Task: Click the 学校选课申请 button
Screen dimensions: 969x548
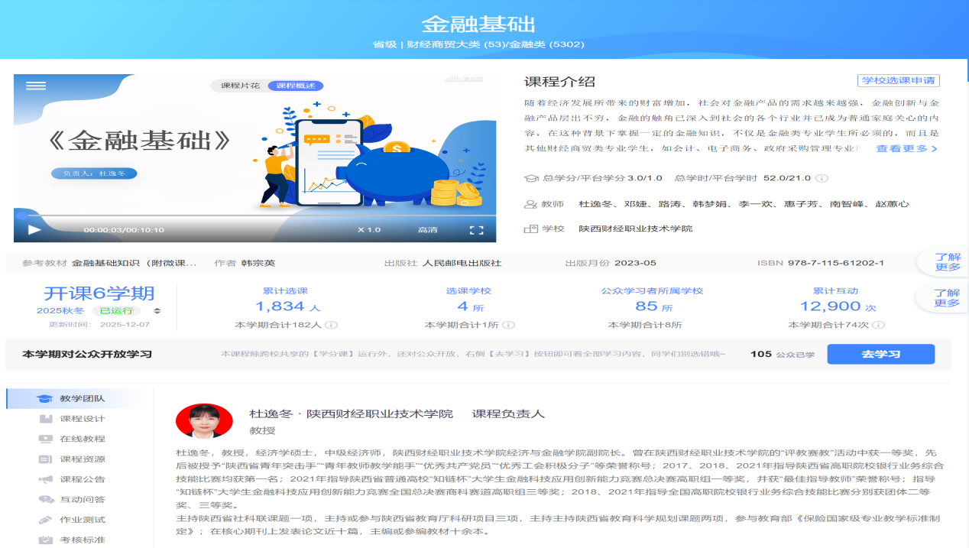Action: 898,80
